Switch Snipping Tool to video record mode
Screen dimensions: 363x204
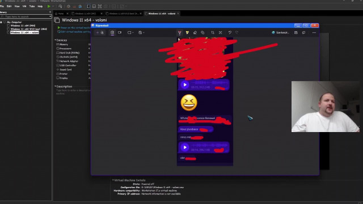pos(120,33)
